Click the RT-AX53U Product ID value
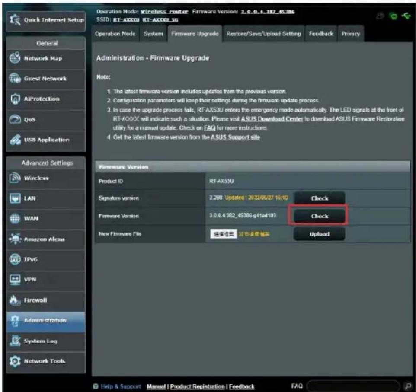Screen dimensions: 416x392 [221, 181]
